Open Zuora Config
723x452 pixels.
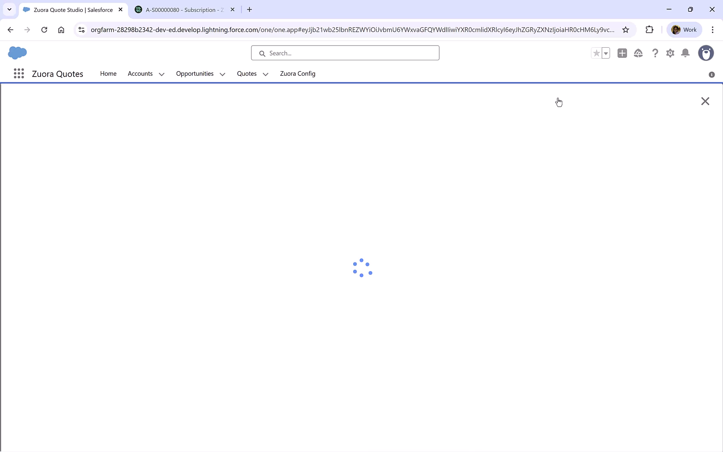pyautogui.click(x=297, y=74)
